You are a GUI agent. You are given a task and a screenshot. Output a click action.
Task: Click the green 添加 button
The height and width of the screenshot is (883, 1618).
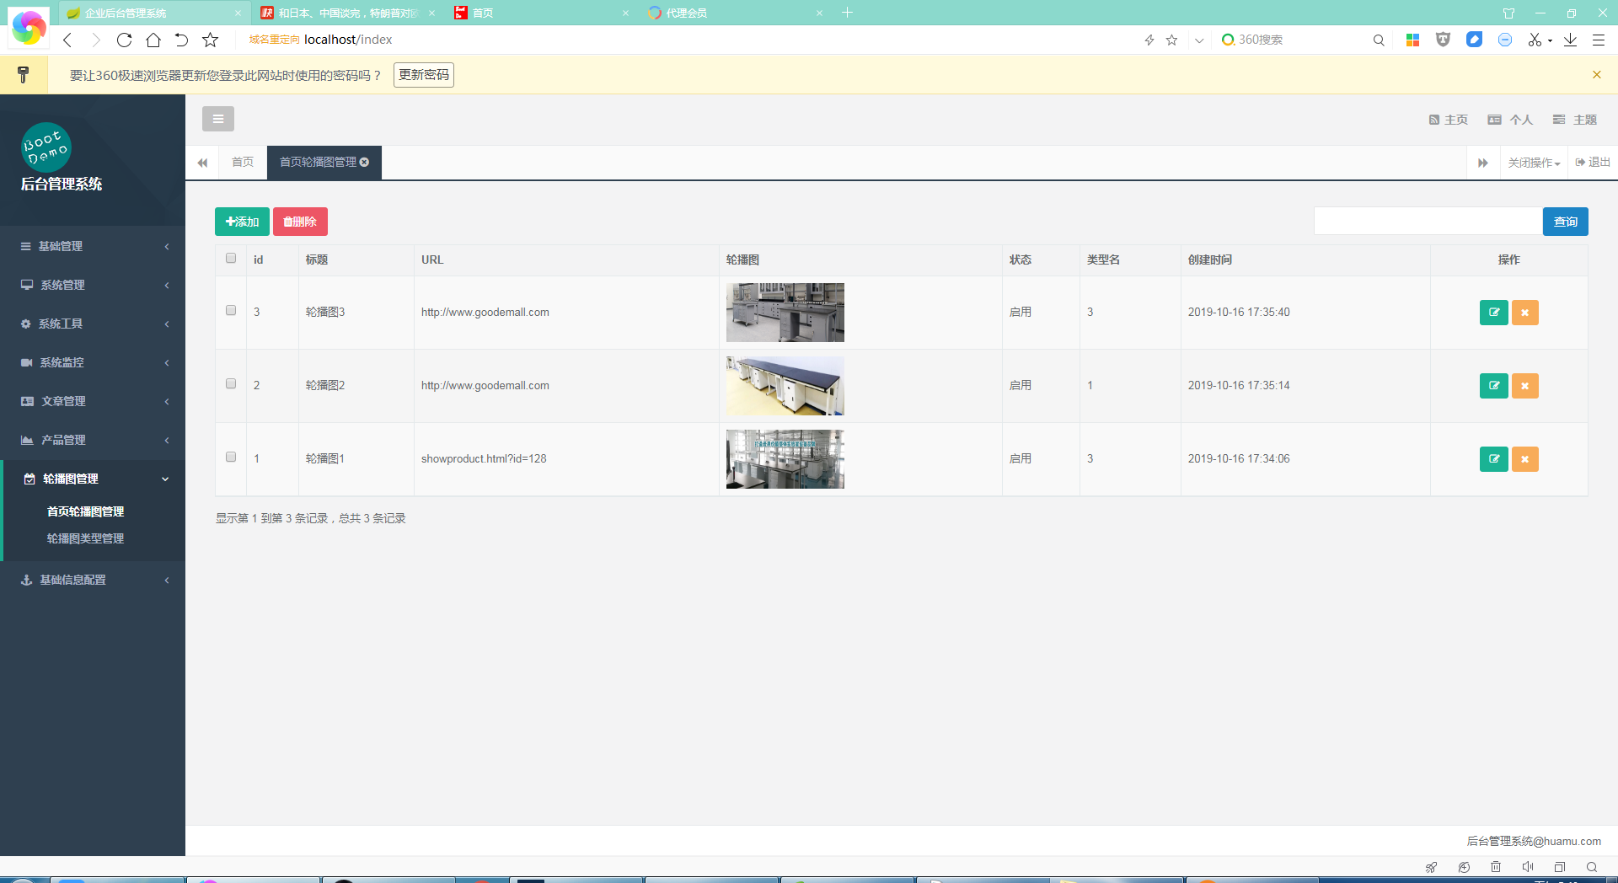pos(242,222)
